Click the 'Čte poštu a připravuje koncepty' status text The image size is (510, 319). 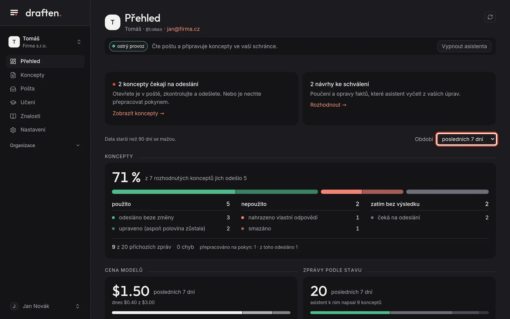[215, 46]
